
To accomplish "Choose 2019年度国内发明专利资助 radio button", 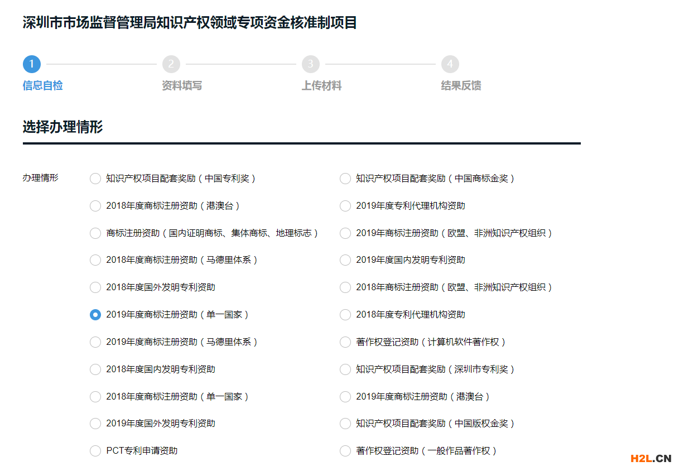I will [345, 260].
